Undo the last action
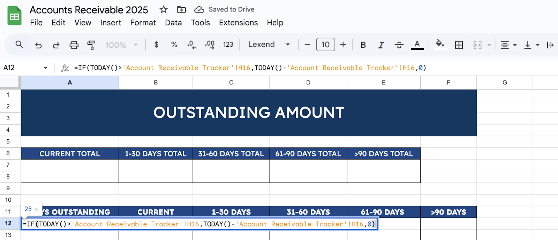 tap(38, 45)
